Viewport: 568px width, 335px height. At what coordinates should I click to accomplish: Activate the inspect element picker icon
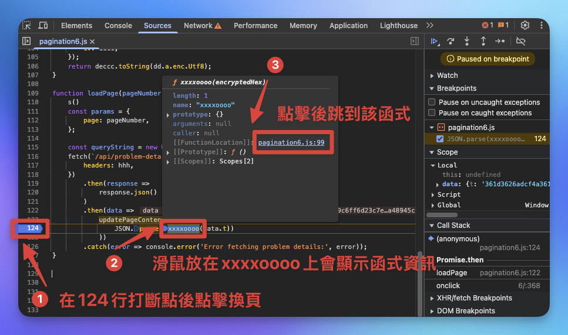[x=26, y=25]
